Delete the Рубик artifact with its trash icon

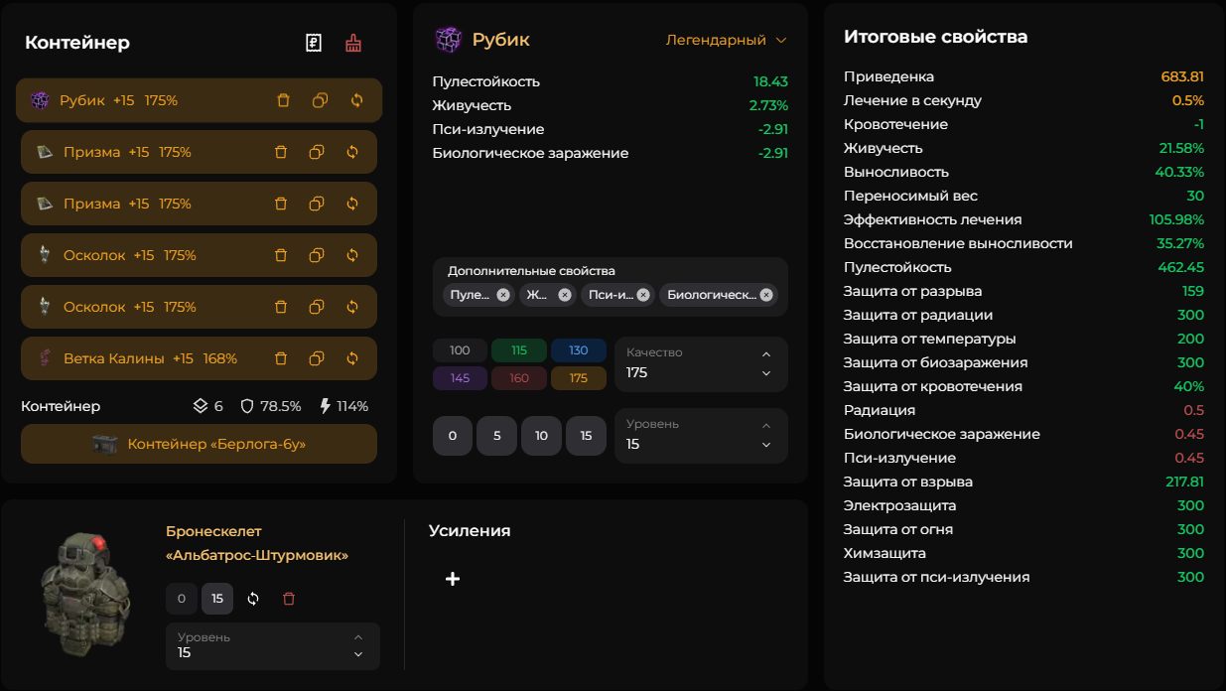pos(283,100)
